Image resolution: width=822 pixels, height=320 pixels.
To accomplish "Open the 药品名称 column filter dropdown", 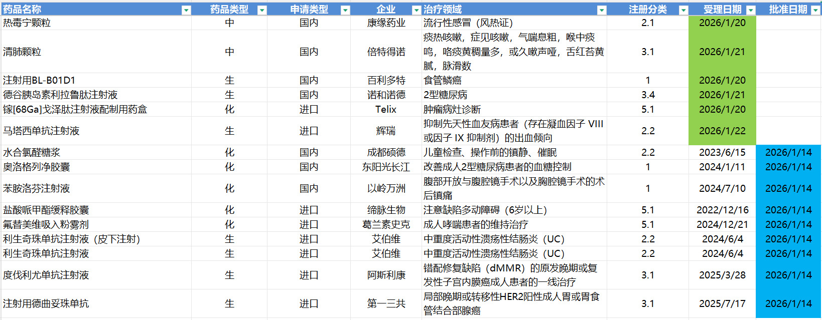I will pos(186,10).
